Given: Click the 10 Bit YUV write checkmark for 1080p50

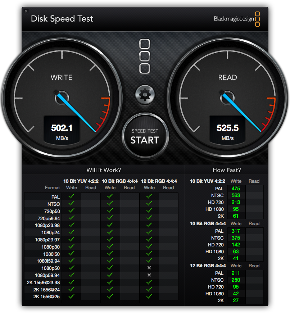Looking at the screenshot, I should (x=71, y=268).
